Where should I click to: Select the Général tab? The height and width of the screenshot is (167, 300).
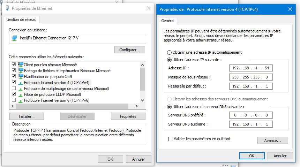click(168, 21)
